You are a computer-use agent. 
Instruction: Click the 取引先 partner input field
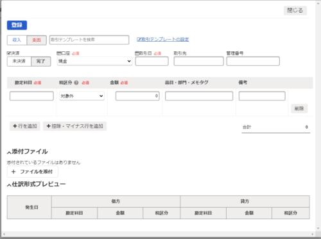199,62
